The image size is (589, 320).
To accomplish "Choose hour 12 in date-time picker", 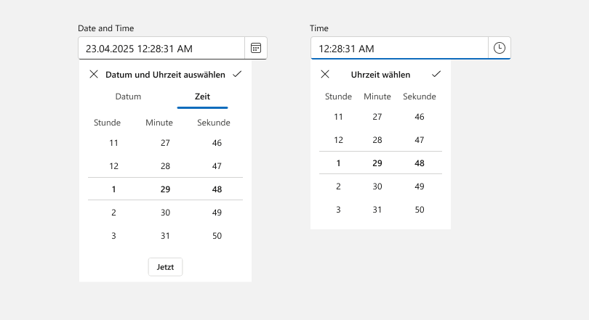I will tap(113, 166).
